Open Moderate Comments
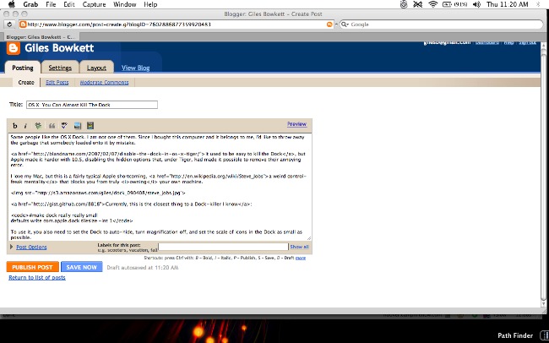 pyautogui.click(x=105, y=82)
